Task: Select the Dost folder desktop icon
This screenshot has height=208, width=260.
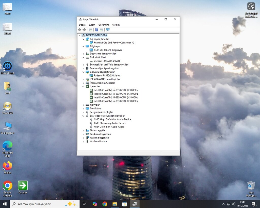Action: pyautogui.click(x=7, y=88)
